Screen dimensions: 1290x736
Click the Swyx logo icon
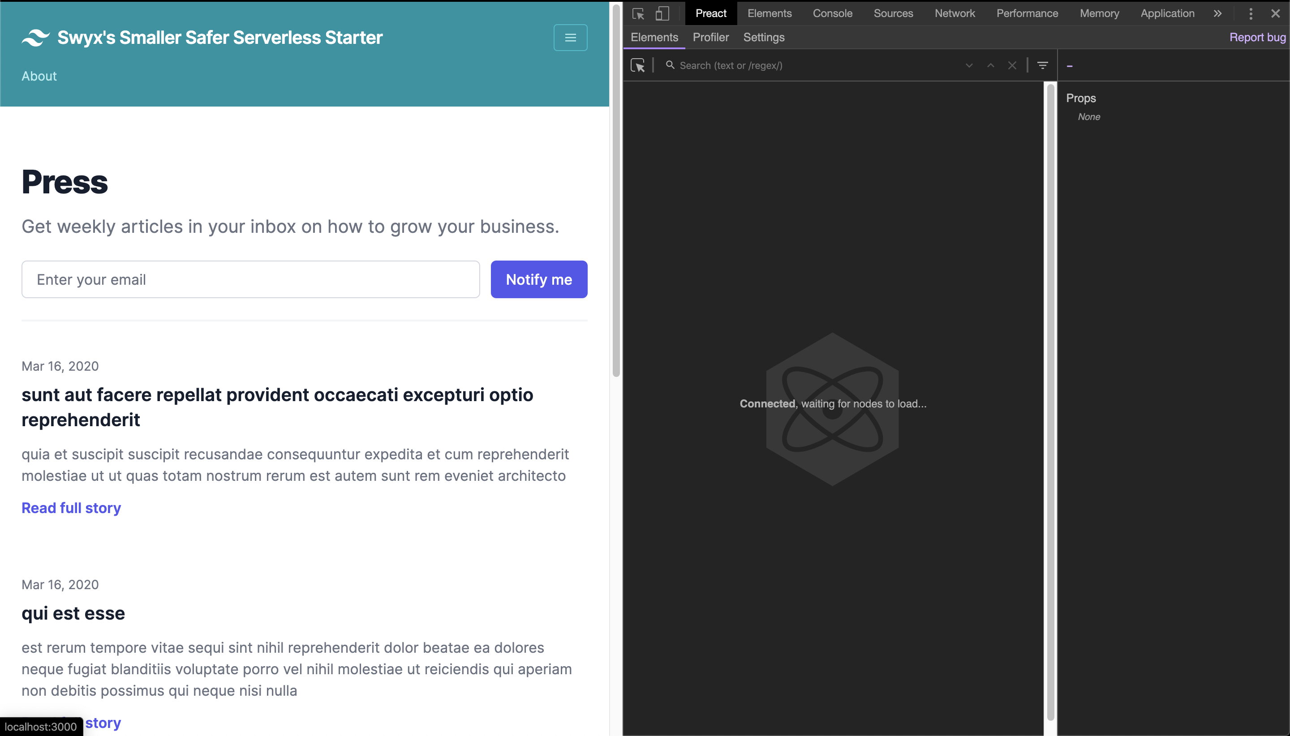click(x=35, y=38)
